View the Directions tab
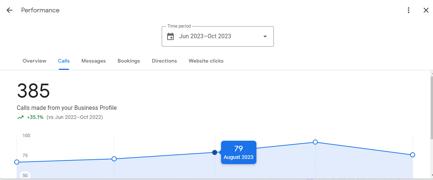433x180 pixels. click(164, 61)
